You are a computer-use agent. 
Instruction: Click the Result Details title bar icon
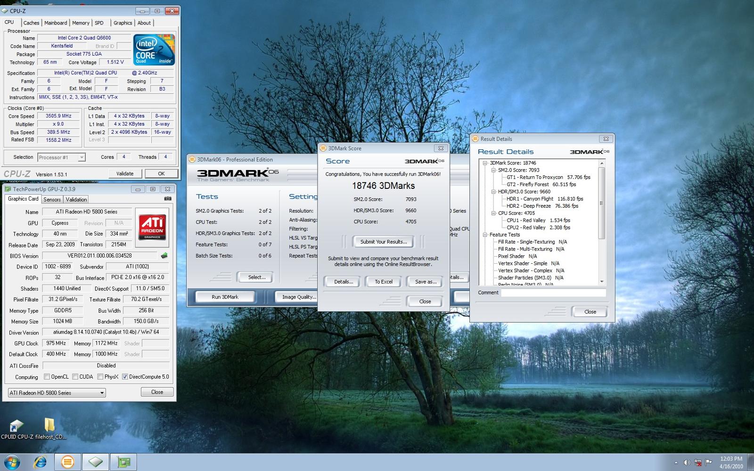[x=475, y=139]
